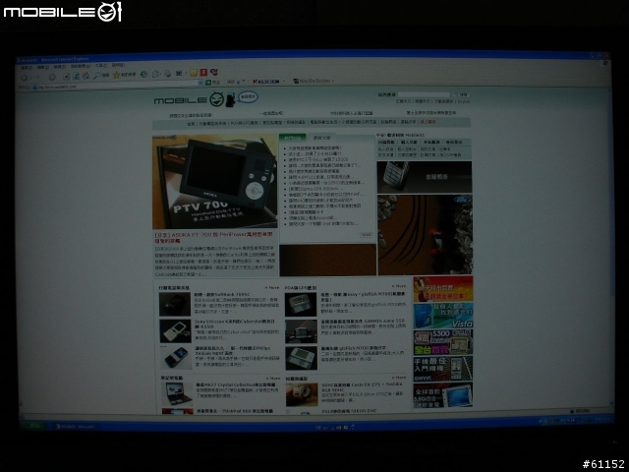Click More link in the camera section

pos(399,378)
